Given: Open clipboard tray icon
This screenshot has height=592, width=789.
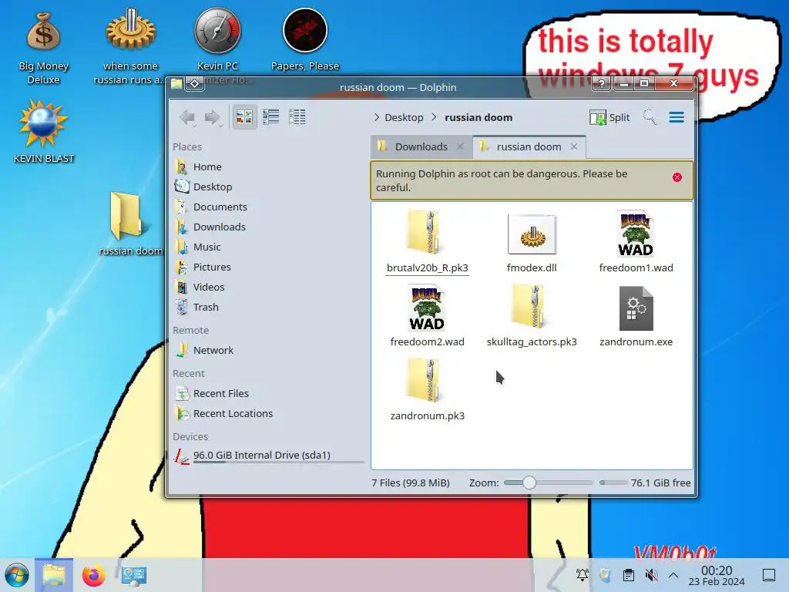Looking at the screenshot, I should pos(629,574).
